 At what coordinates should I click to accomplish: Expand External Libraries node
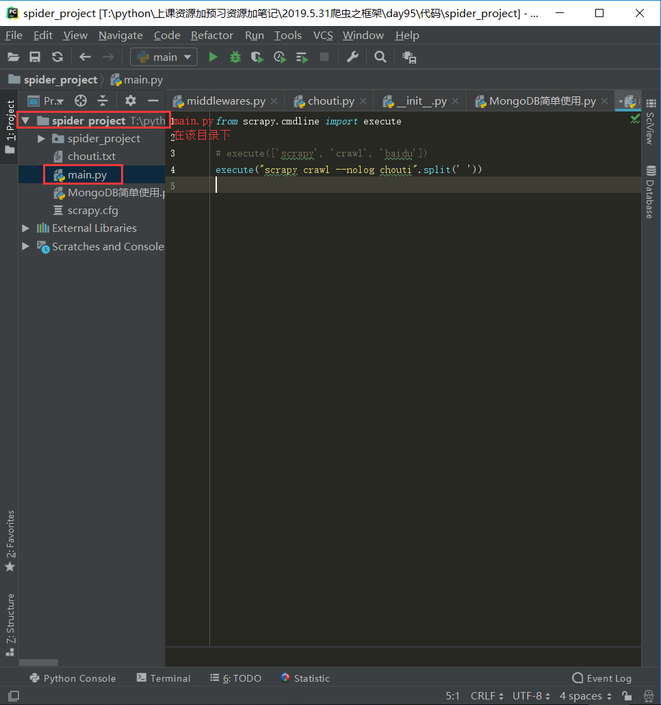point(26,228)
